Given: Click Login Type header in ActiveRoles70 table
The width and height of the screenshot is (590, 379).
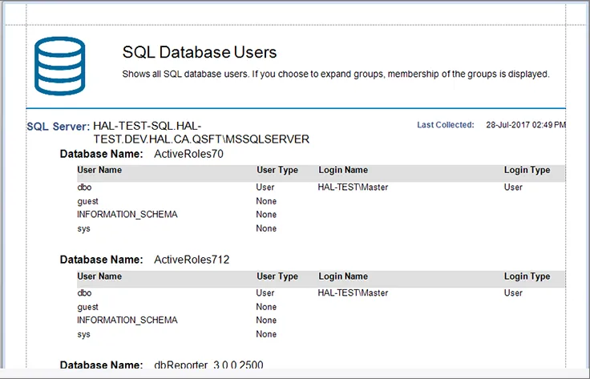Looking at the screenshot, I should [527, 171].
